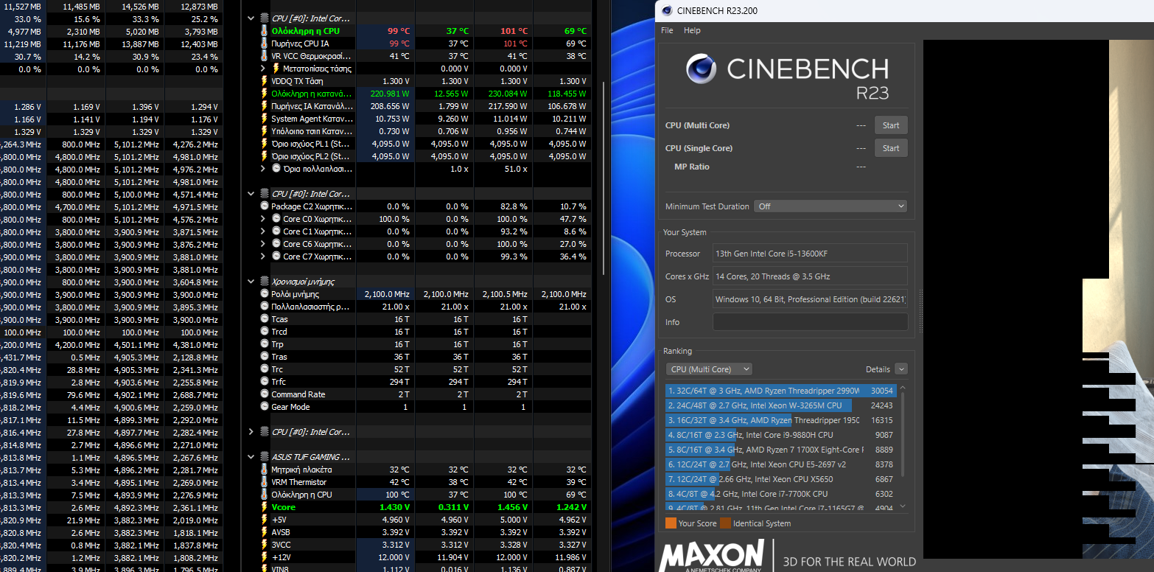The width and height of the screenshot is (1154, 572).
Task: Click the clock icon beside Command Rate
Action: [x=265, y=394]
